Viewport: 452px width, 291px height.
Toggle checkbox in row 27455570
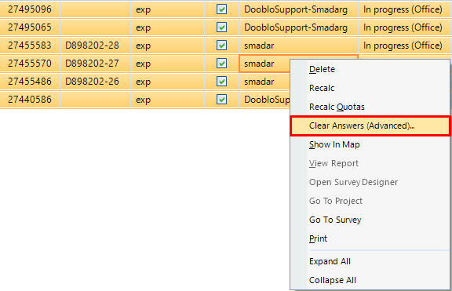221,64
